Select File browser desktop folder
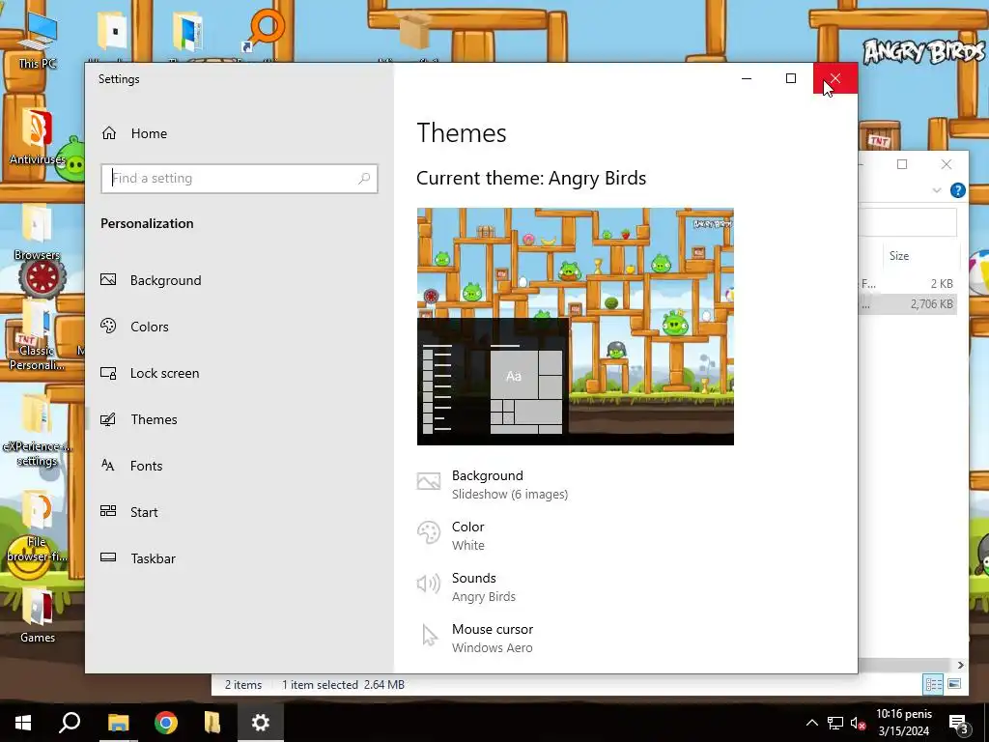The height and width of the screenshot is (742, 989). [x=37, y=528]
